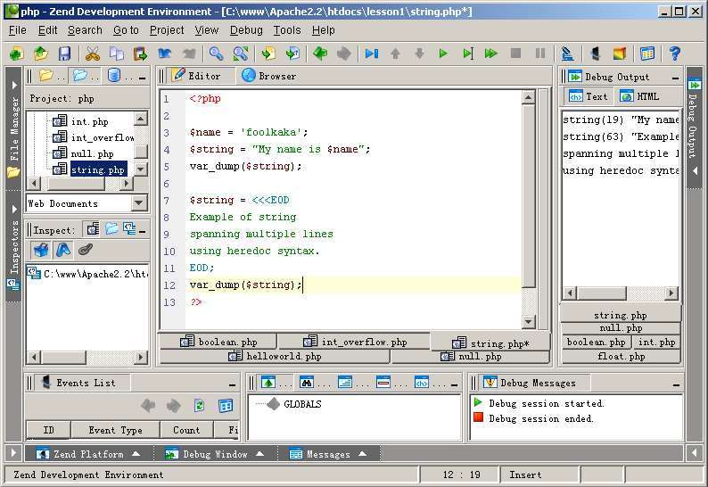Minimize the Events List panel
Viewport: 708px width, 487px height.
click(x=232, y=385)
